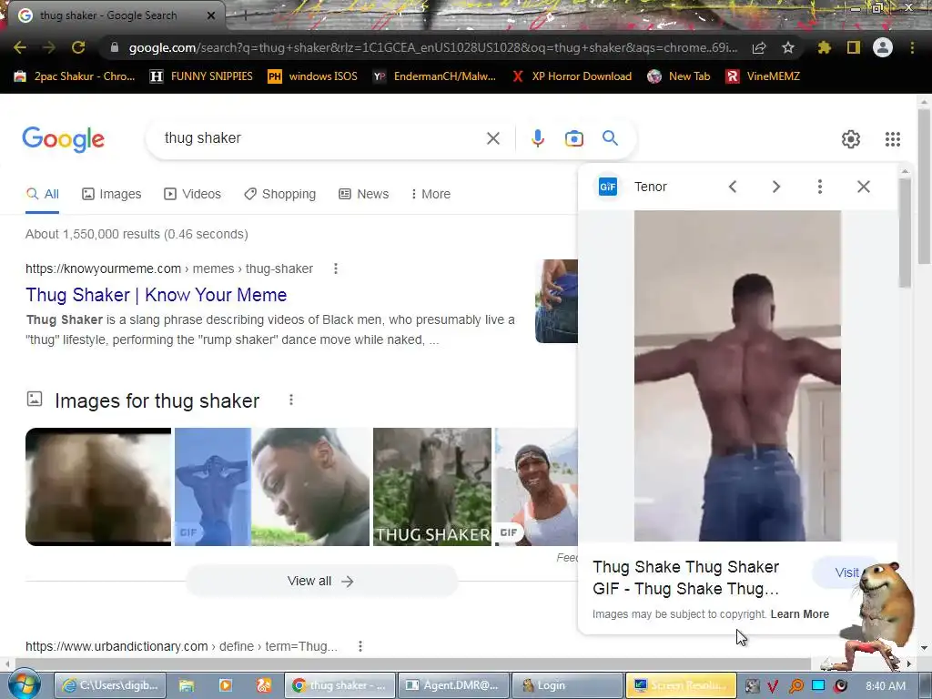This screenshot has height=699, width=932.
Task: Open the Login taskbar window
Action: click(567, 685)
